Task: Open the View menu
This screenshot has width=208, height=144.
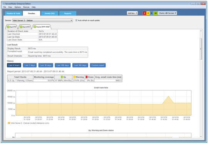Action: 10,7
